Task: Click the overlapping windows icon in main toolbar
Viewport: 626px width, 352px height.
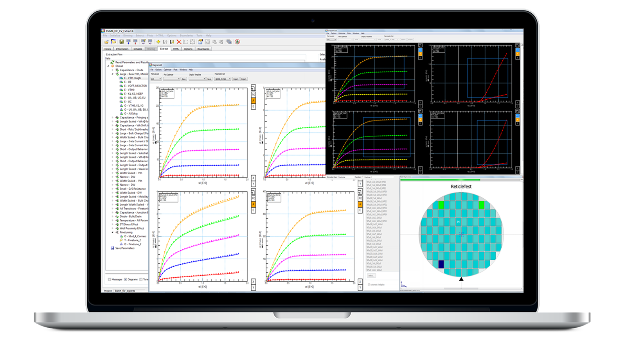Action: (229, 42)
